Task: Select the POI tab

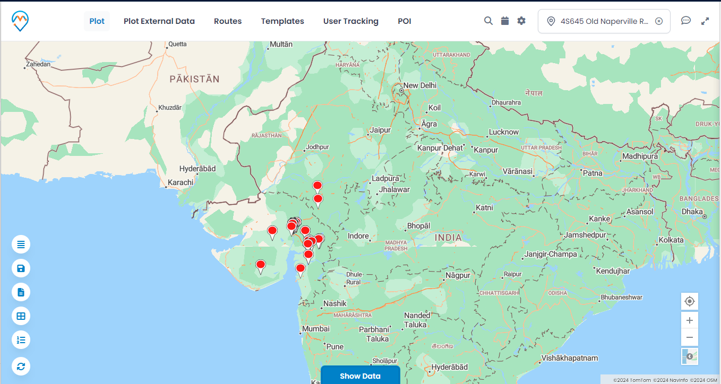Action: coord(405,21)
